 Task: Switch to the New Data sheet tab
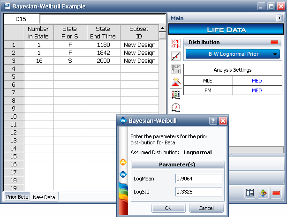click(44, 197)
